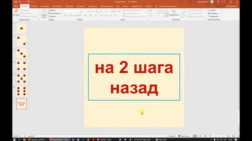Center text in the paragraph group
The width and height of the screenshot is (252, 141).
[105, 16]
